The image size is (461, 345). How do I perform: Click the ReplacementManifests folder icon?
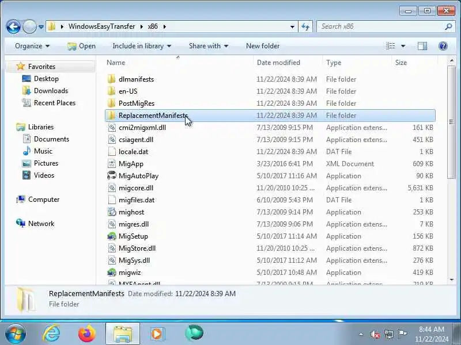click(111, 116)
